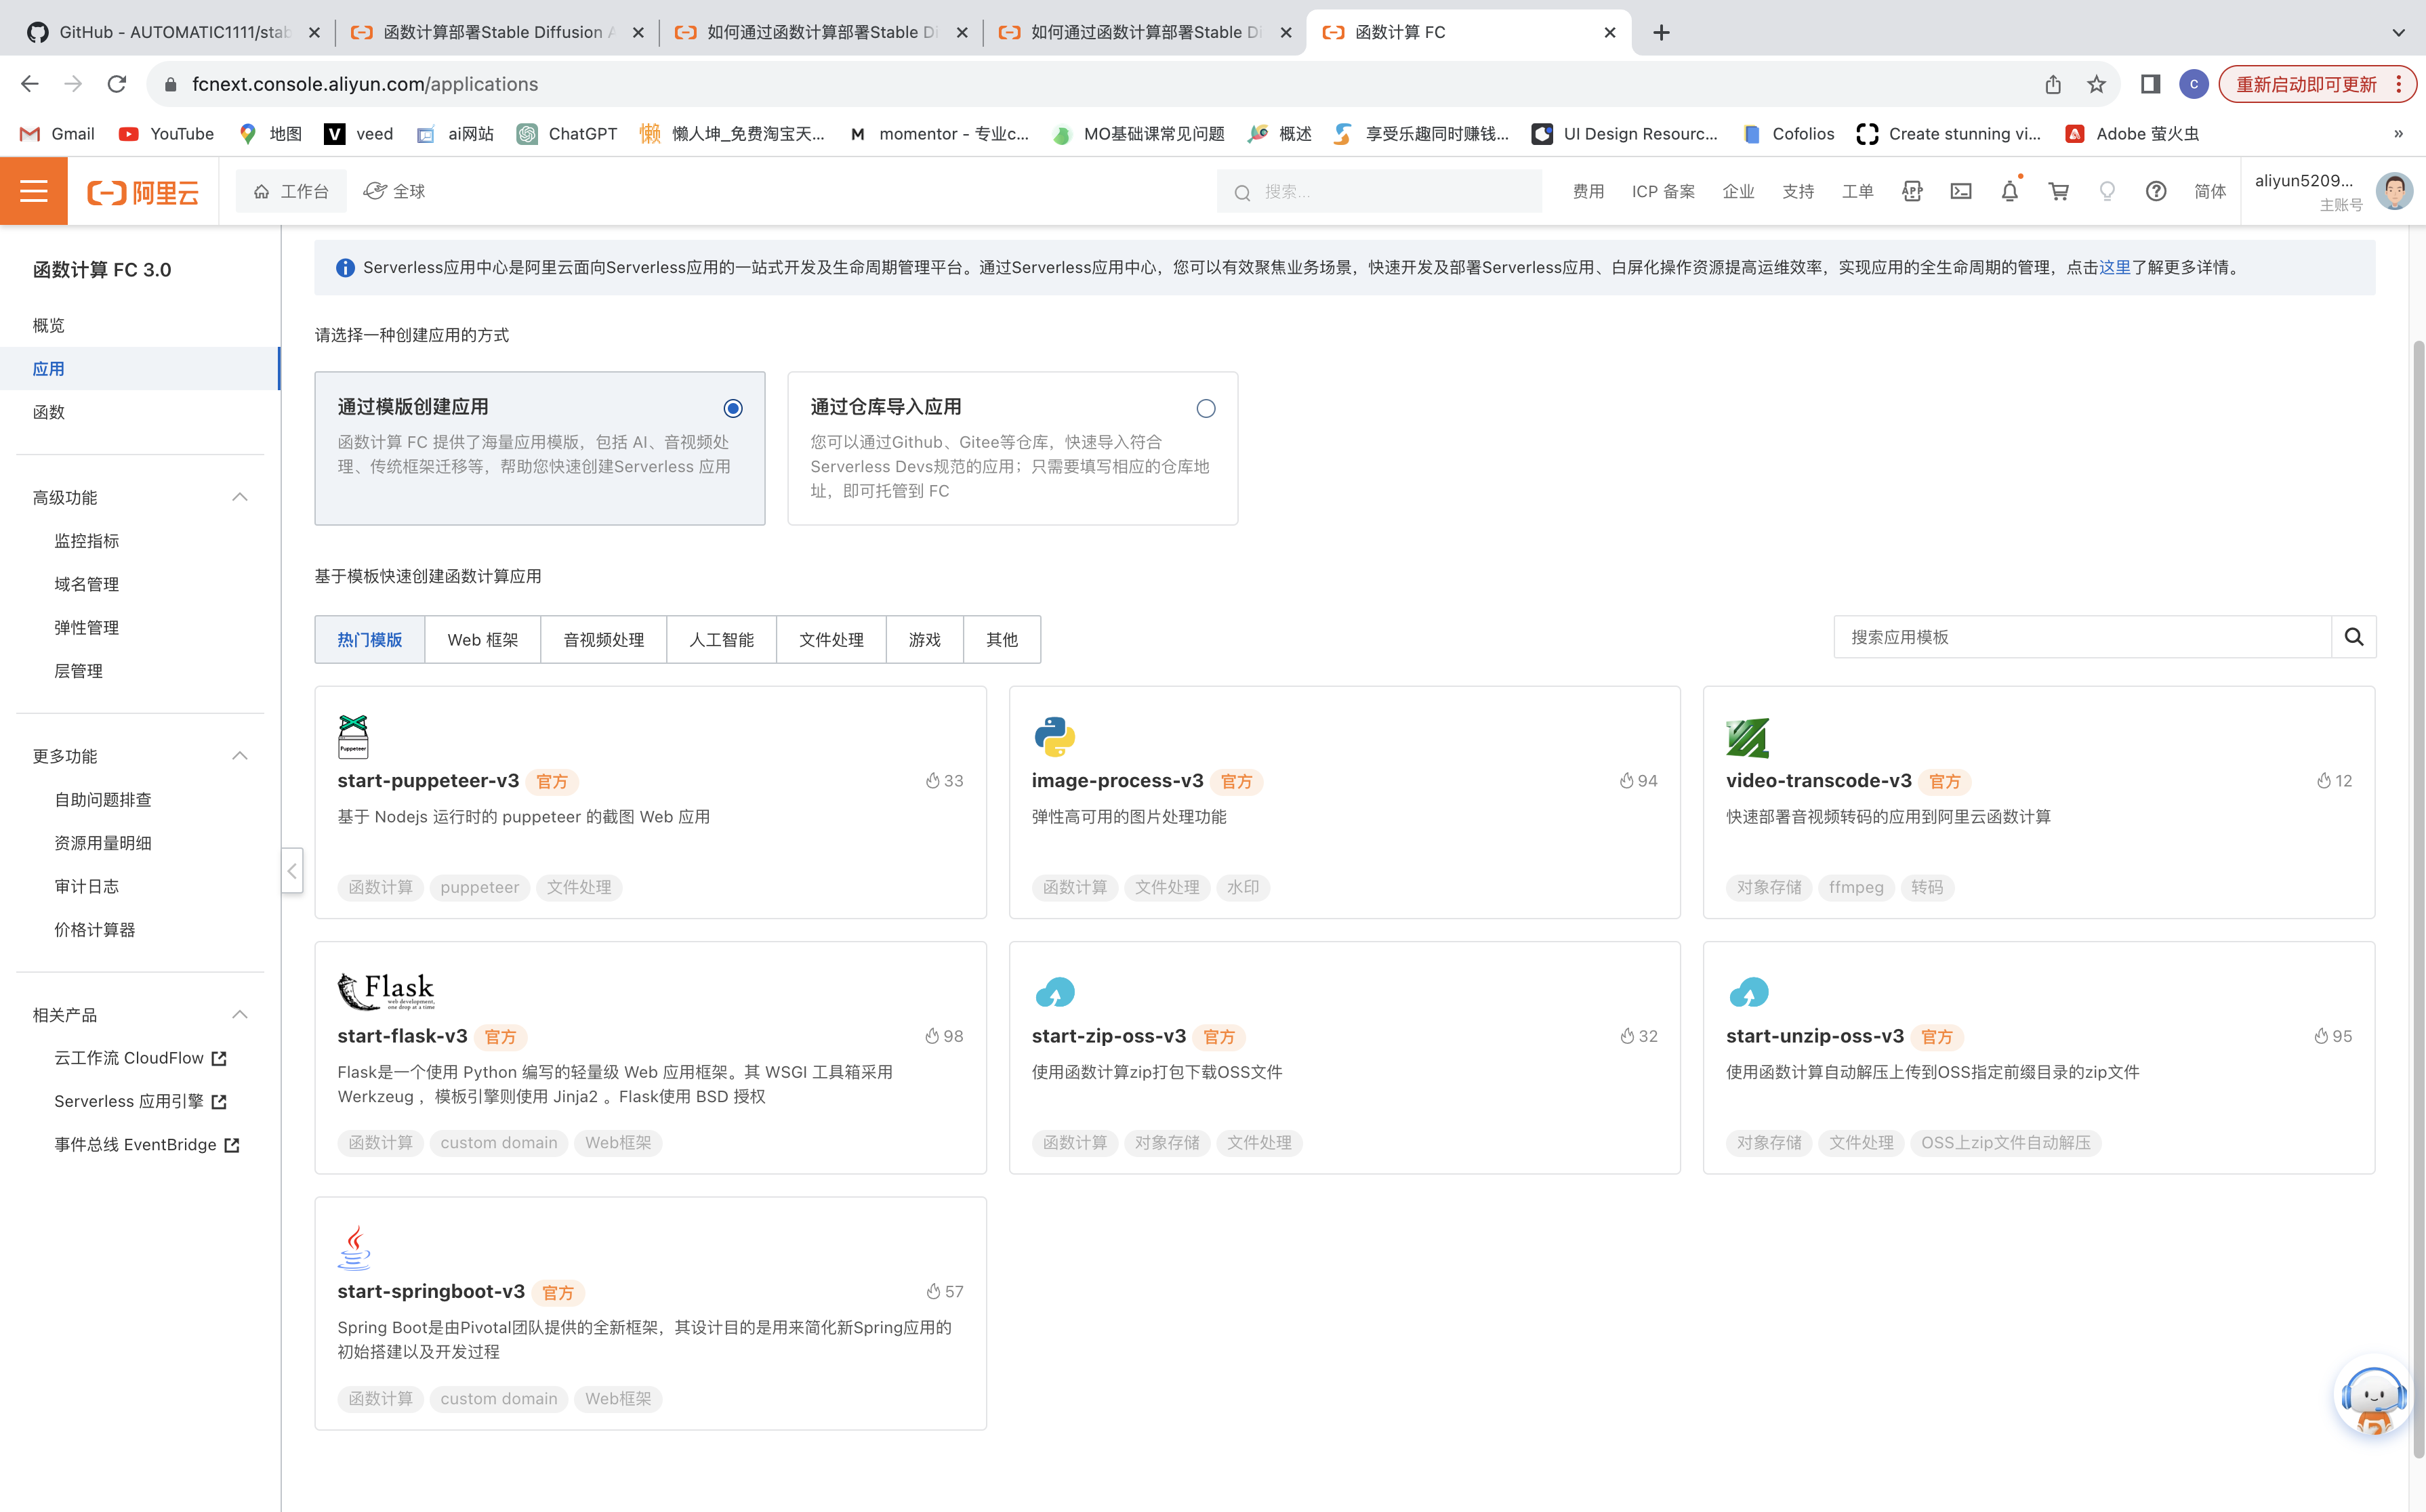Bookmark this page with the star icon

pyautogui.click(x=2096, y=84)
